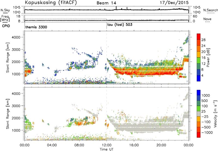This screenshot has height=151, width=218.
Task: Click the '16' label on the power colorbar
Action: [x=203, y=58]
